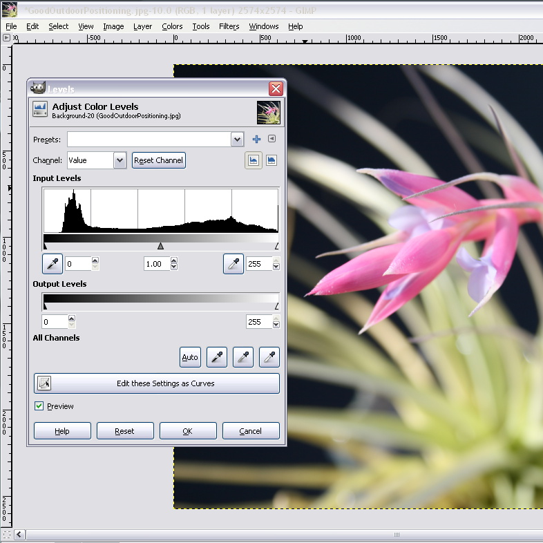The width and height of the screenshot is (543, 543).
Task: Open the Edit menu
Action: pos(32,26)
